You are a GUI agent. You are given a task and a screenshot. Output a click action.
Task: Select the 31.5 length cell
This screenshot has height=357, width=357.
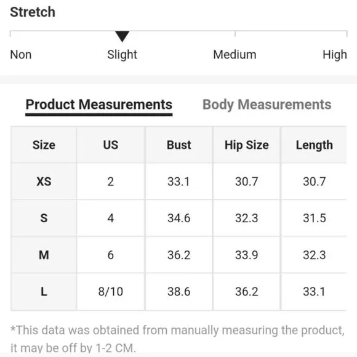[314, 218]
